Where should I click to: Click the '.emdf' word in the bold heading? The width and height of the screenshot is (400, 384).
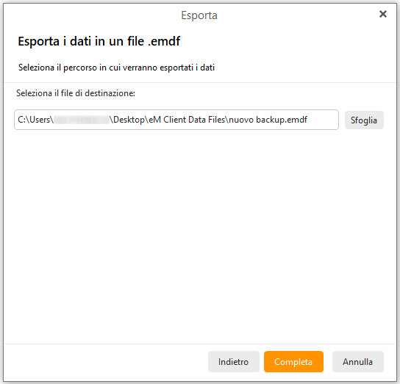(164, 41)
